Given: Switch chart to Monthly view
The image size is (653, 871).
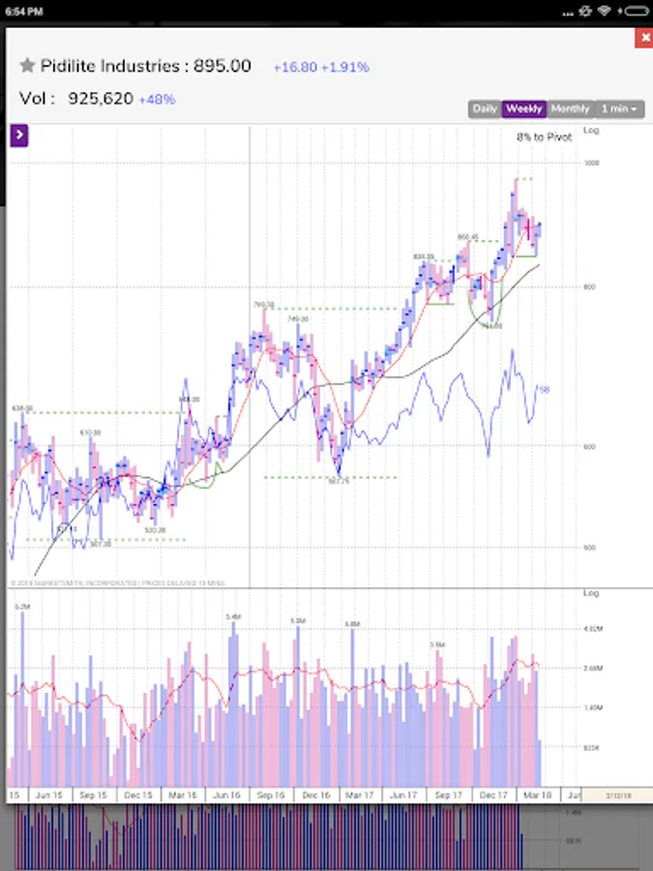Looking at the screenshot, I should [570, 108].
